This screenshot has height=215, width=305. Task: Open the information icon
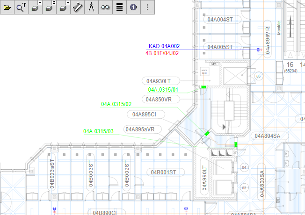(133, 7)
